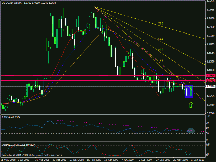Click the 0.9740 price axis value

(x=210, y=113)
